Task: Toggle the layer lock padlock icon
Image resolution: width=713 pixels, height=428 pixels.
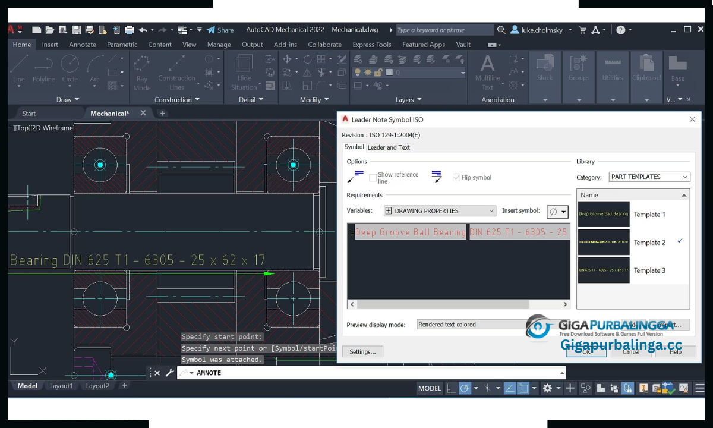Action: pyautogui.click(x=378, y=73)
